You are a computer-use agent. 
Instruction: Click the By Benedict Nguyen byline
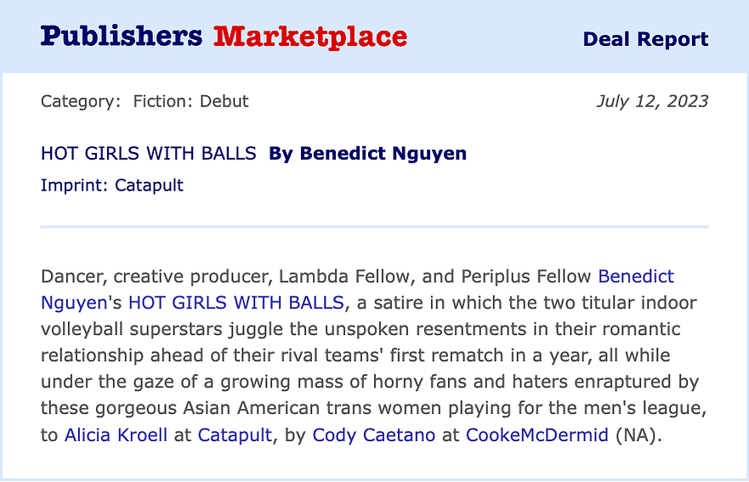[x=368, y=153]
